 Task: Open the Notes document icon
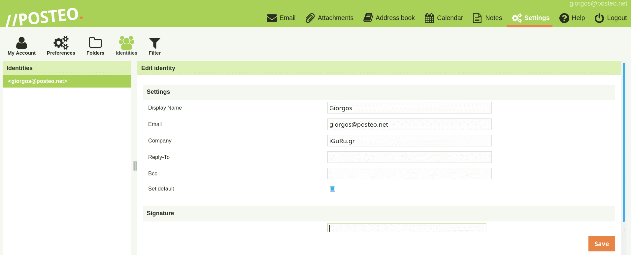point(477,18)
